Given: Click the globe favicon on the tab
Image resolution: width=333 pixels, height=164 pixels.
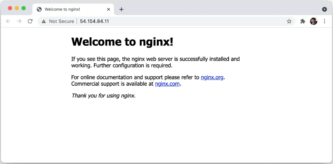Looking at the screenshot, I should [x=39, y=9].
